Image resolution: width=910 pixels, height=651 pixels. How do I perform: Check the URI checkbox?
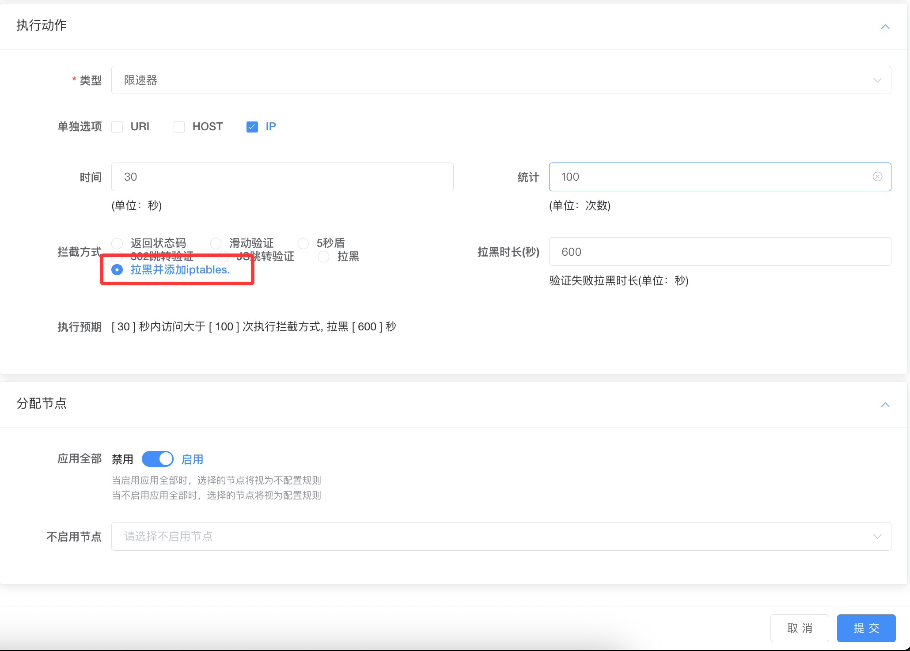(x=117, y=127)
